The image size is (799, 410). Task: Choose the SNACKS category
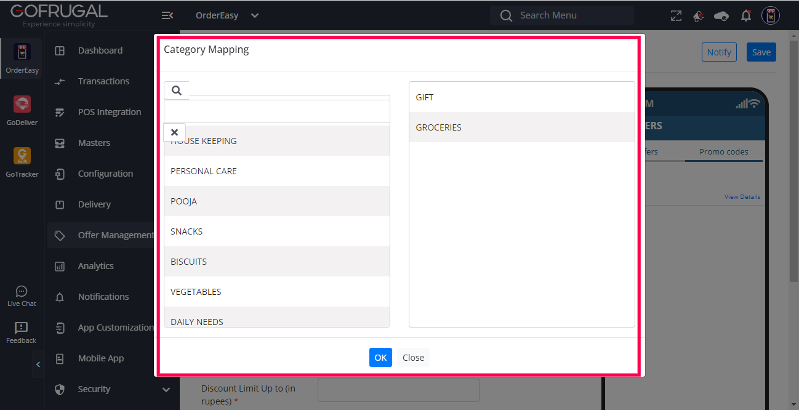pyautogui.click(x=277, y=231)
